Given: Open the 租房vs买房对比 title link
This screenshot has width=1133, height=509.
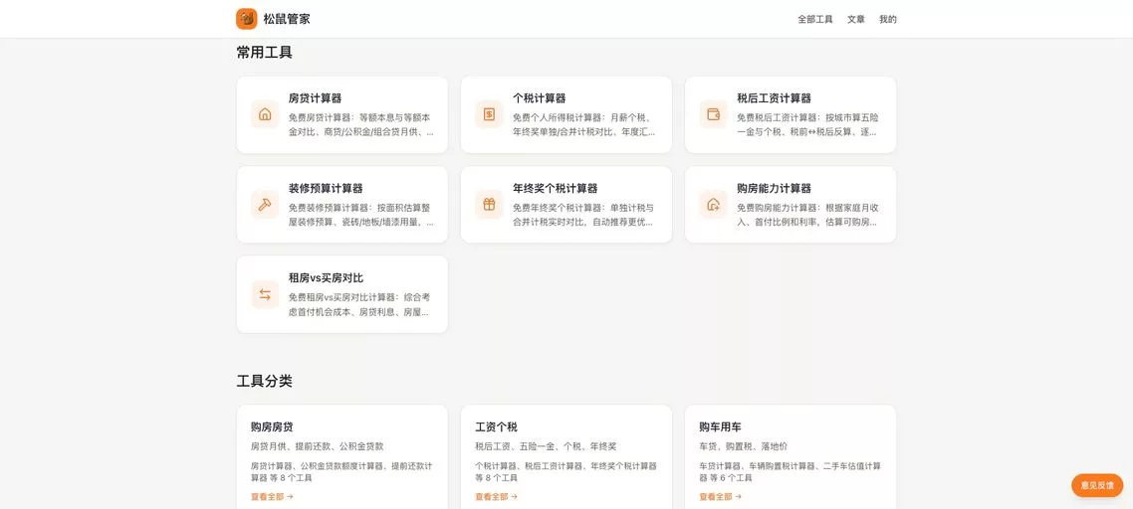Looking at the screenshot, I should [326, 278].
